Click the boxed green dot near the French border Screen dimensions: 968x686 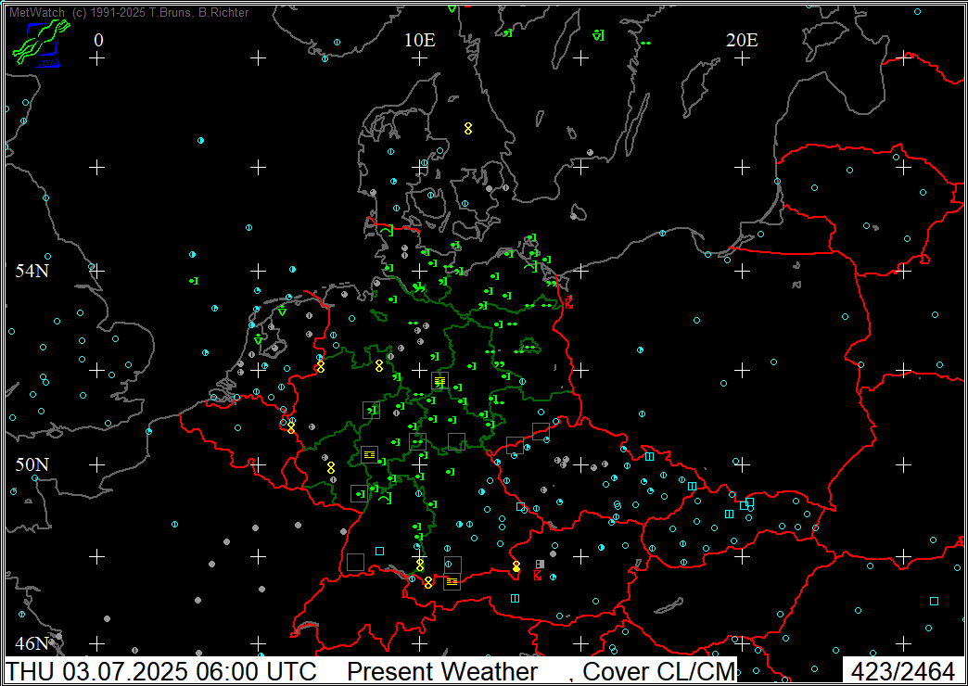point(359,493)
